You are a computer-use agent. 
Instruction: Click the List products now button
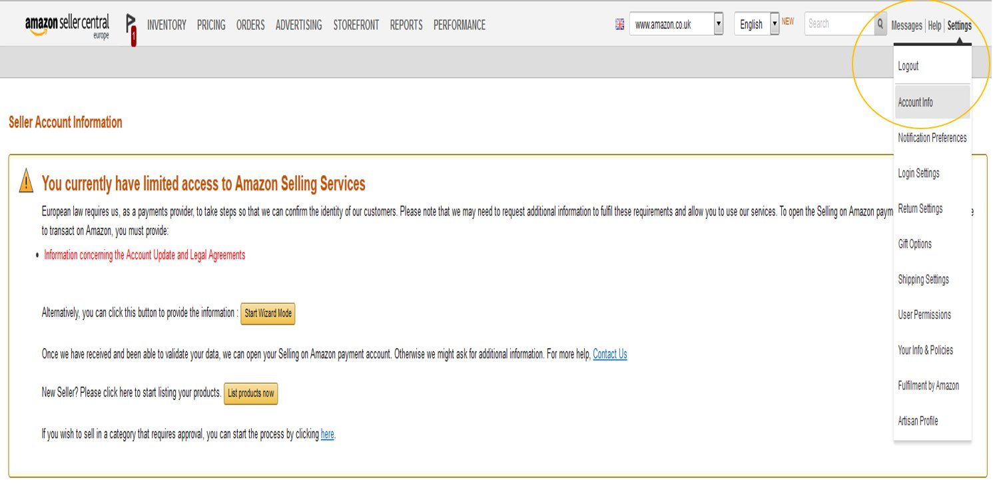[250, 393]
